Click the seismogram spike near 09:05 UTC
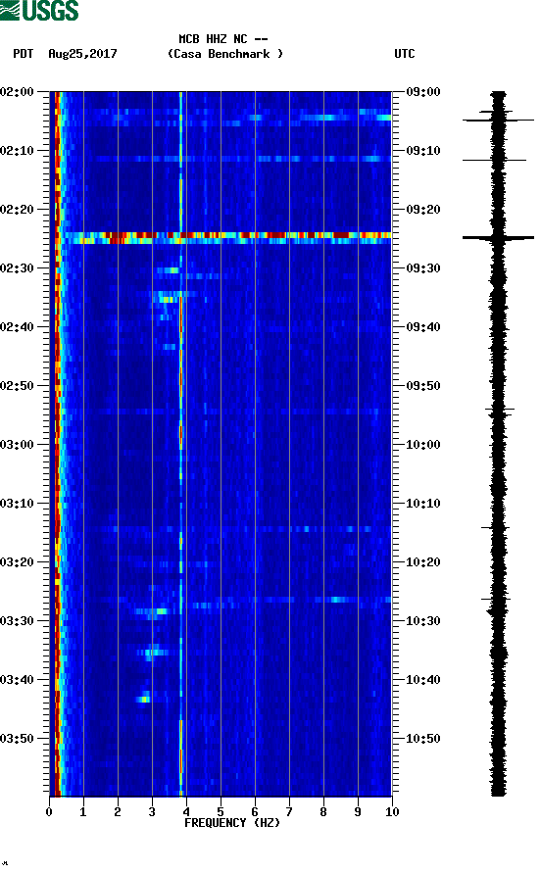 tap(498, 120)
